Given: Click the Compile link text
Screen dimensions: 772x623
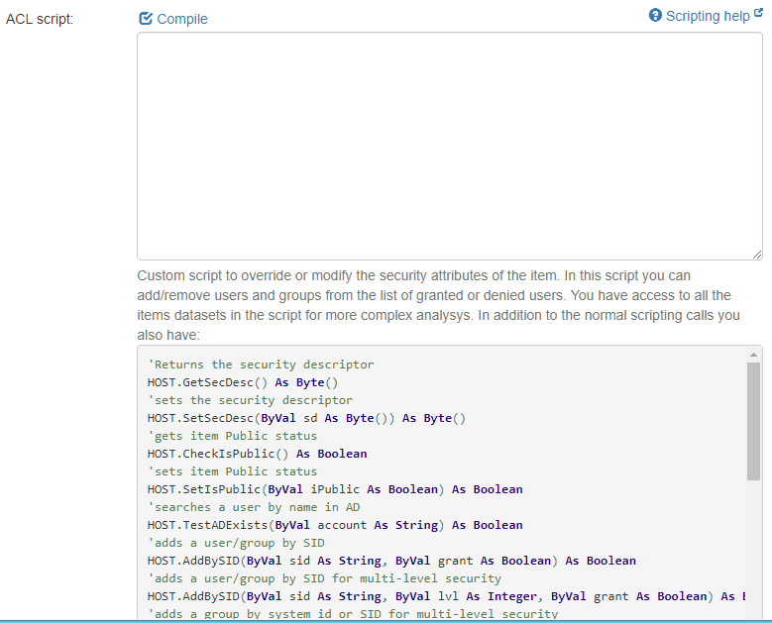Looking at the screenshot, I should click(x=182, y=19).
